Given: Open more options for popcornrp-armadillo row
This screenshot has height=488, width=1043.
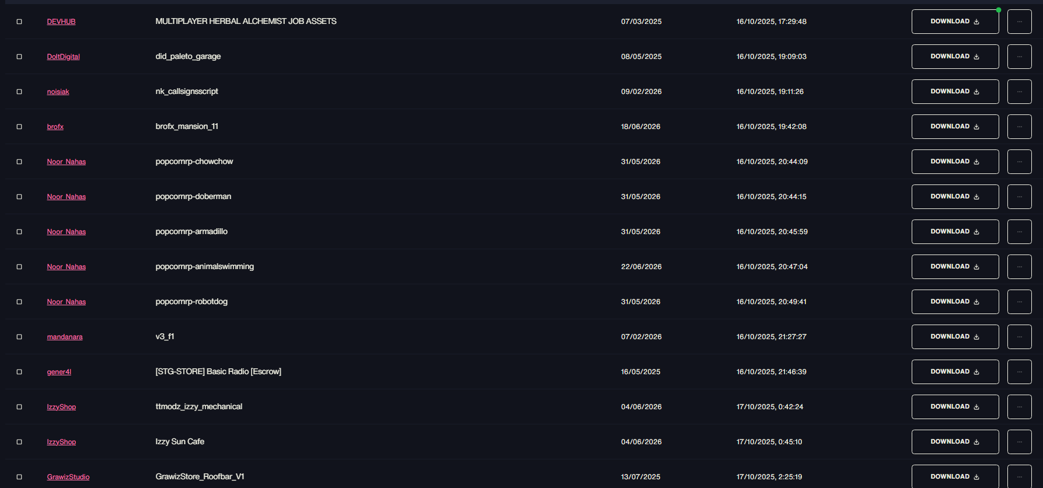Looking at the screenshot, I should [x=1019, y=232].
